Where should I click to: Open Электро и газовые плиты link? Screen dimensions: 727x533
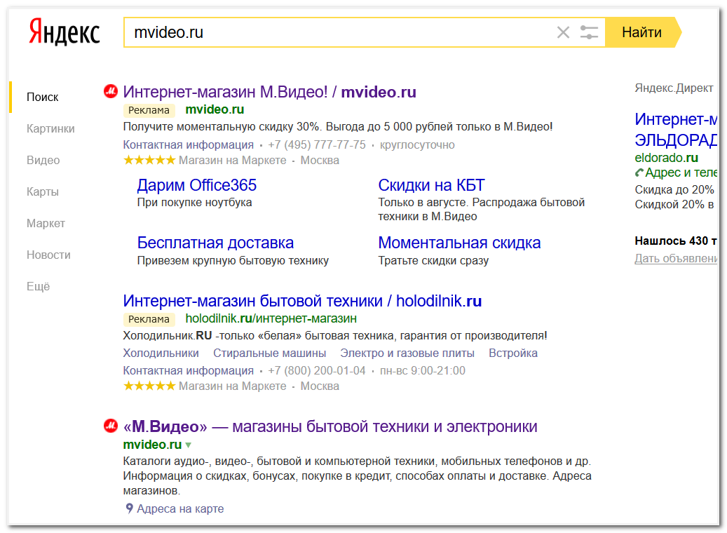pos(407,353)
